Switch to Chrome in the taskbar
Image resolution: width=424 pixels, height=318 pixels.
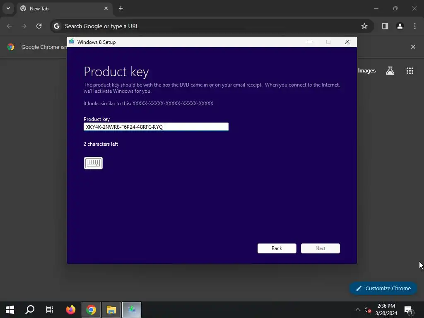click(91, 310)
